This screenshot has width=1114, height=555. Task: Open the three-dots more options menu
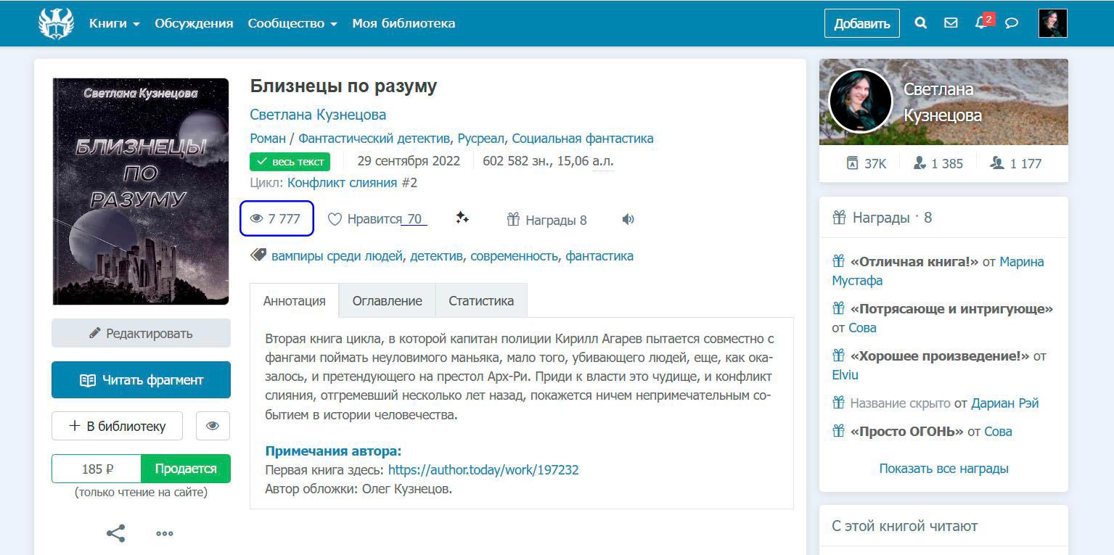165,533
